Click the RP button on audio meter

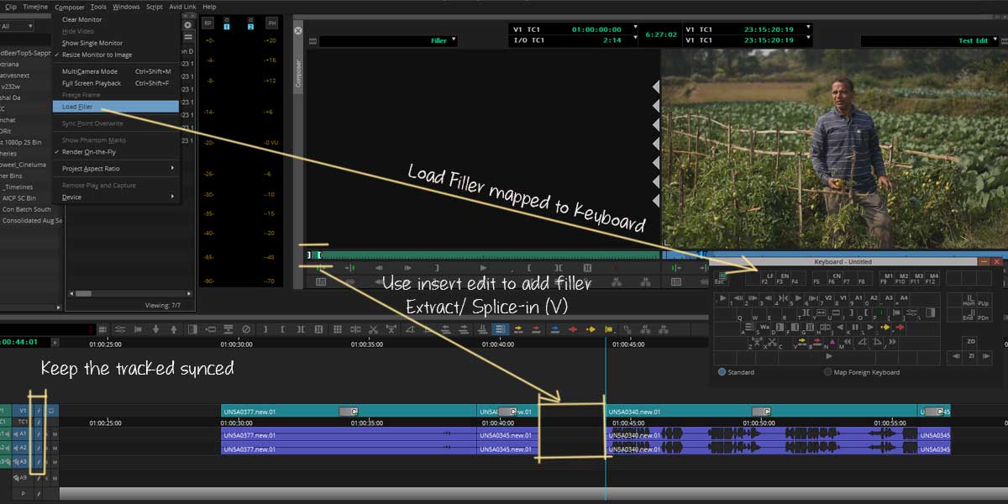(207, 23)
